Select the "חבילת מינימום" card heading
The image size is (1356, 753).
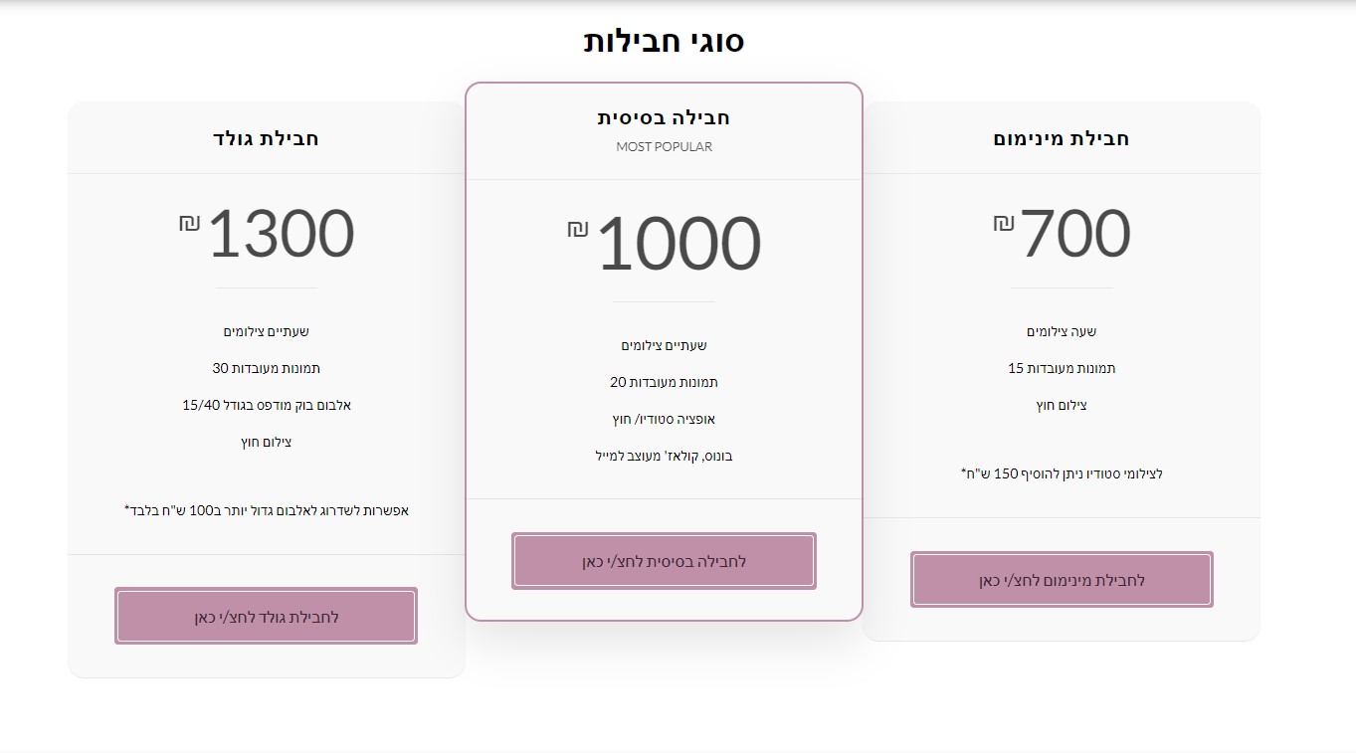pyautogui.click(x=1062, y=138)
